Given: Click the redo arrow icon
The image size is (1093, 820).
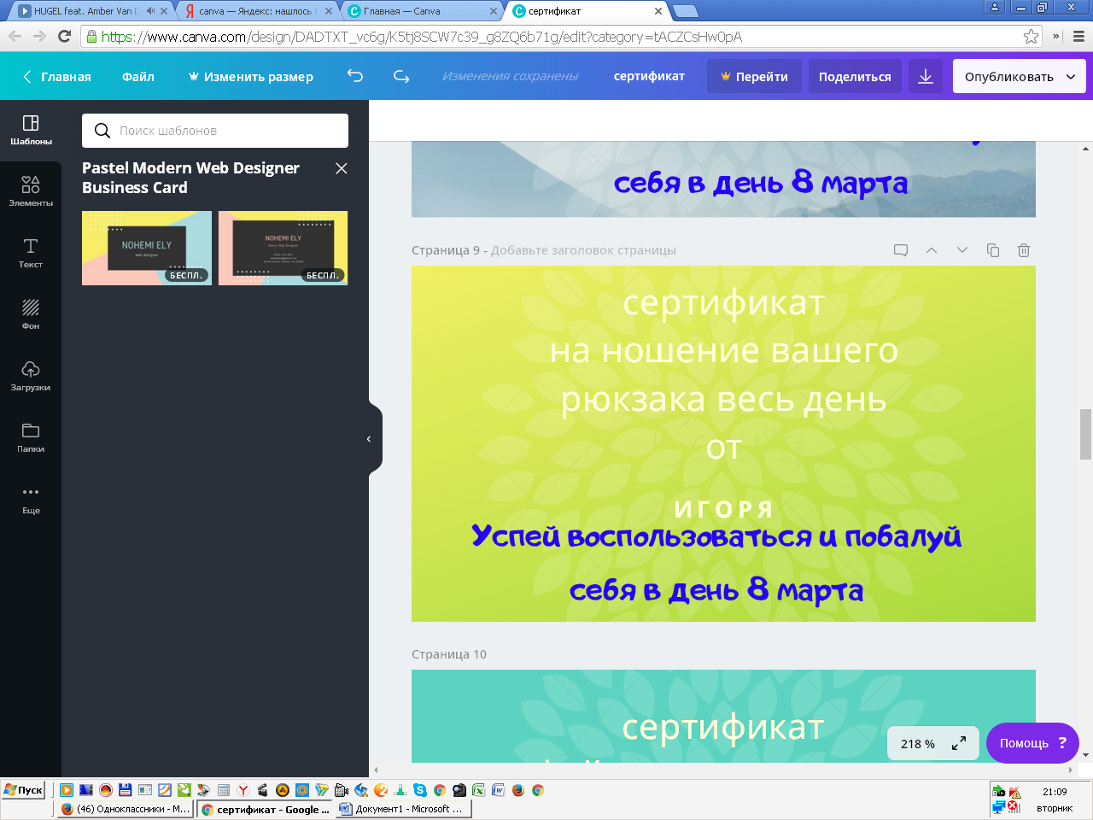Looking at the screenshot, I should coord(401,76).
